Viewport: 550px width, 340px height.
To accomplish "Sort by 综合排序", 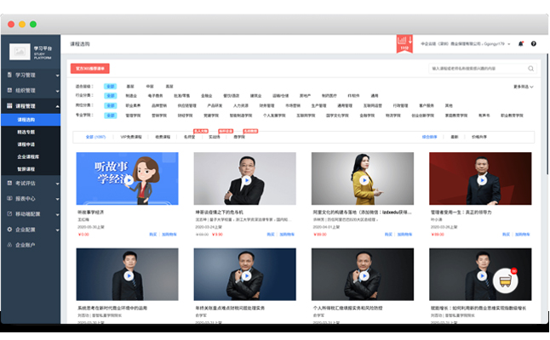I will [x=429, y=137].
